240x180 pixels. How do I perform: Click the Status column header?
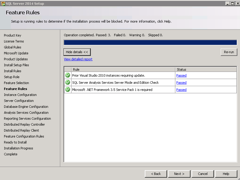[206, 70]
